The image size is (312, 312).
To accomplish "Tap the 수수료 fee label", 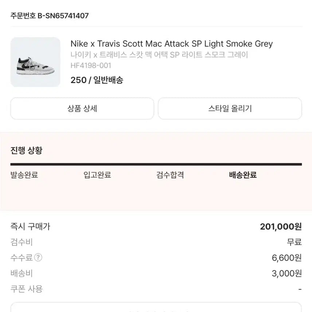I will (x=22, y=258).
